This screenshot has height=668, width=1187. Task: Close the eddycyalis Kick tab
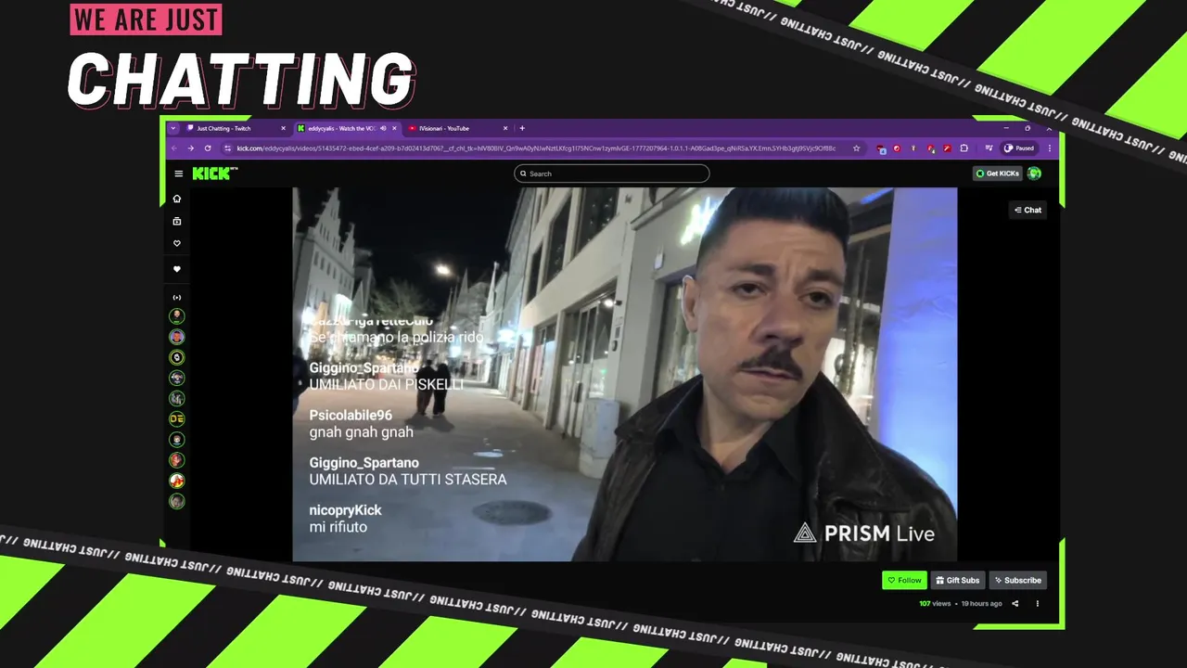[394, 128]
